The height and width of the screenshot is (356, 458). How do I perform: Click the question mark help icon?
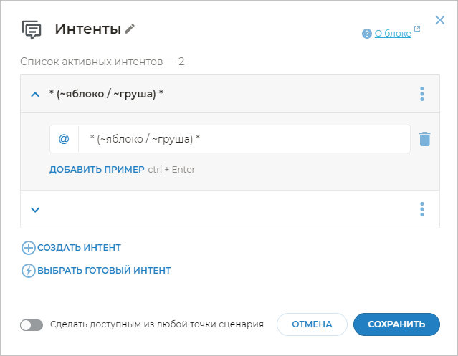[367, 34]
